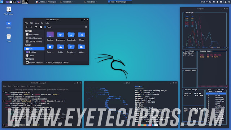Click the clock showing 07:39 PM
The image size is (231, 130).
[x=204, y=2]
